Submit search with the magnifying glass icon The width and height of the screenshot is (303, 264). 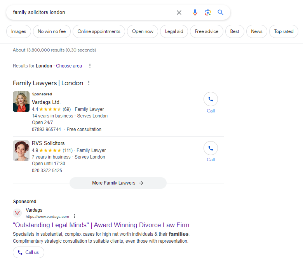(x=221, y=12)
